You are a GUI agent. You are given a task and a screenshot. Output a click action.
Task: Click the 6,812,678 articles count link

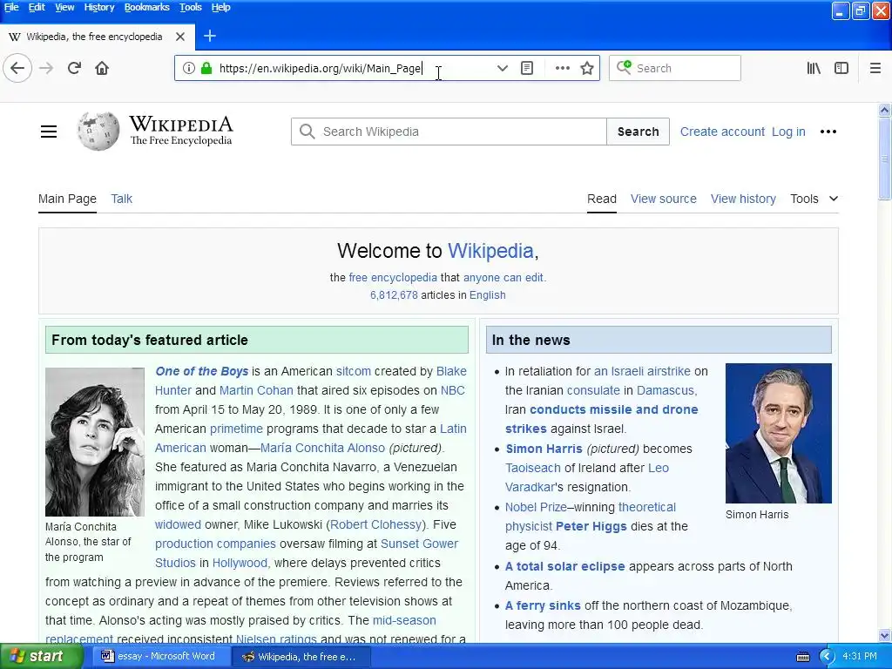point(394,295)
